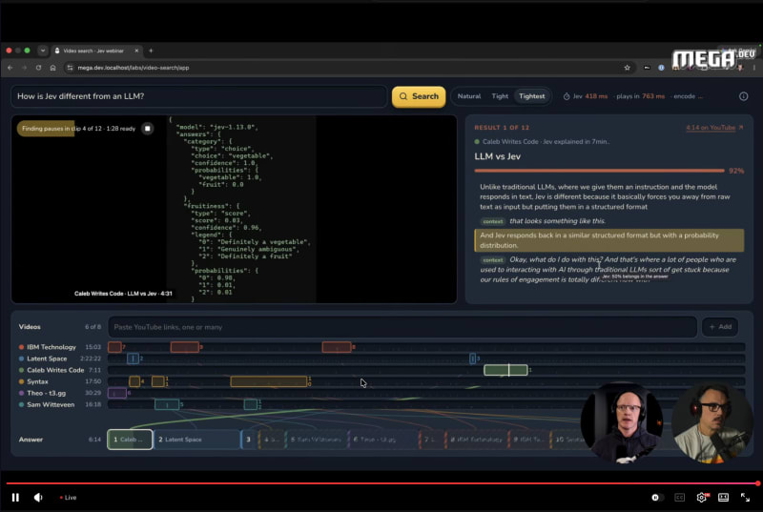Image resolution: width=763 pixels, height=512 pixels.
Task: Exit fullscreen in the YouTube player
Action: (746, 498)
